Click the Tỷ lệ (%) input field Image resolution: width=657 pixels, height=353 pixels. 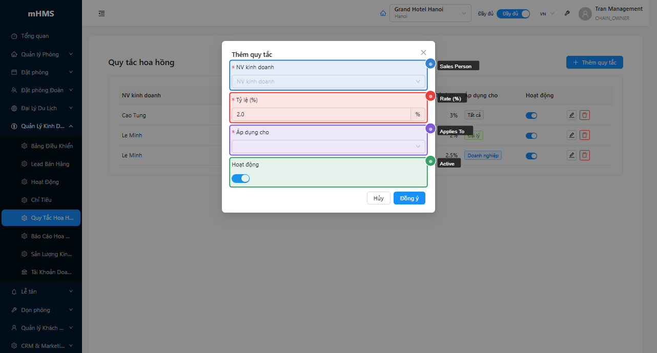coord(321,114)
